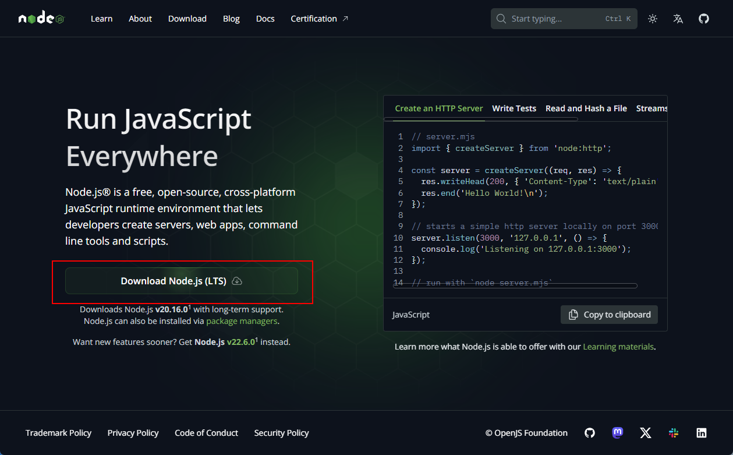Open the Trademark Policy link

click(58, 433)
